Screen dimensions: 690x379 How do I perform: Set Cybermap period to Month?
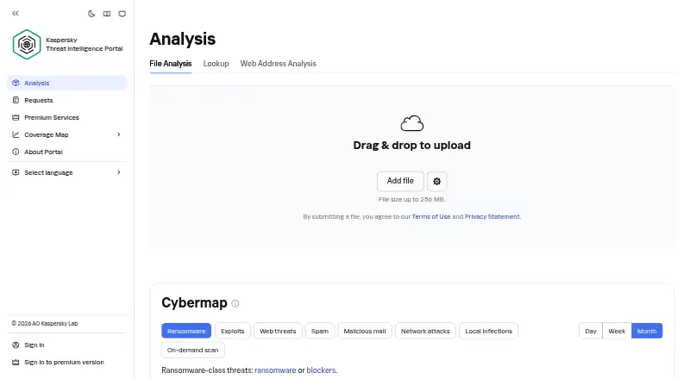click(647, 331)
